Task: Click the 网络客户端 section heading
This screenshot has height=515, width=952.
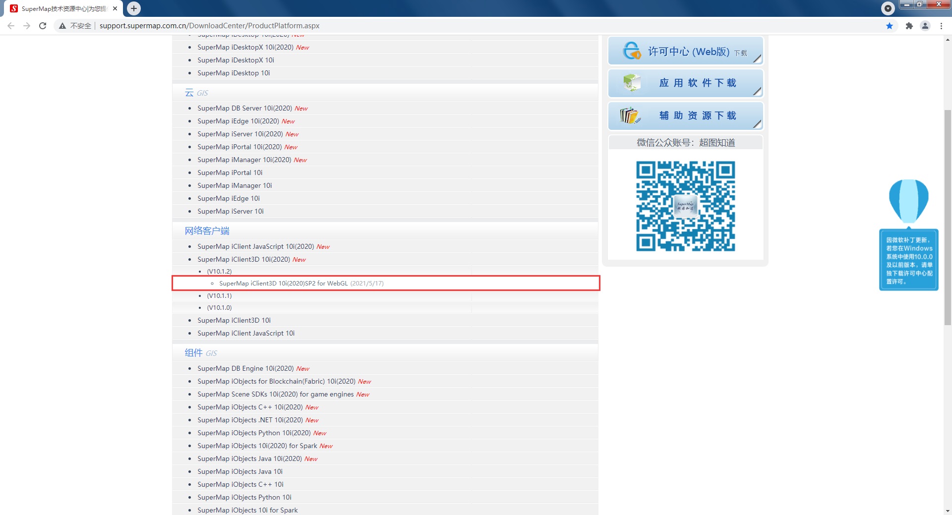Action: (x=207, y=231)
